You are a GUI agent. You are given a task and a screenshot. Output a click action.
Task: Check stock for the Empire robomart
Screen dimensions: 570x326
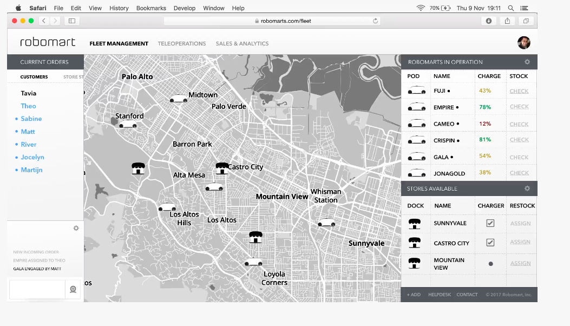pos(519,107)
